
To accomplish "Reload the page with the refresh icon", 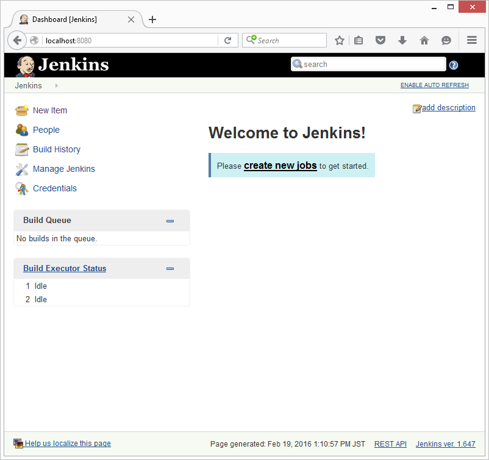I will 228,40.
